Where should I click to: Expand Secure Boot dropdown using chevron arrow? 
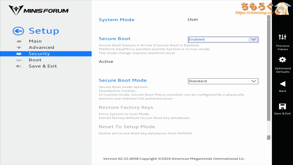pos(253,40)
